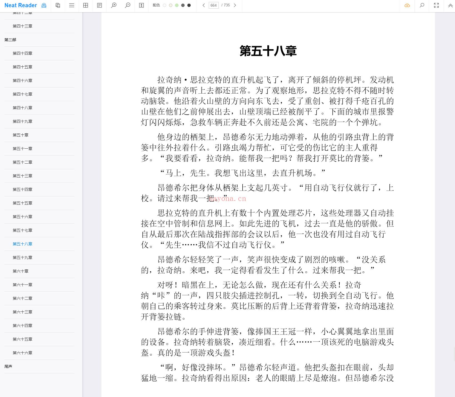
Task: Enter fullscreen mode icon
Action: point(436,5)
